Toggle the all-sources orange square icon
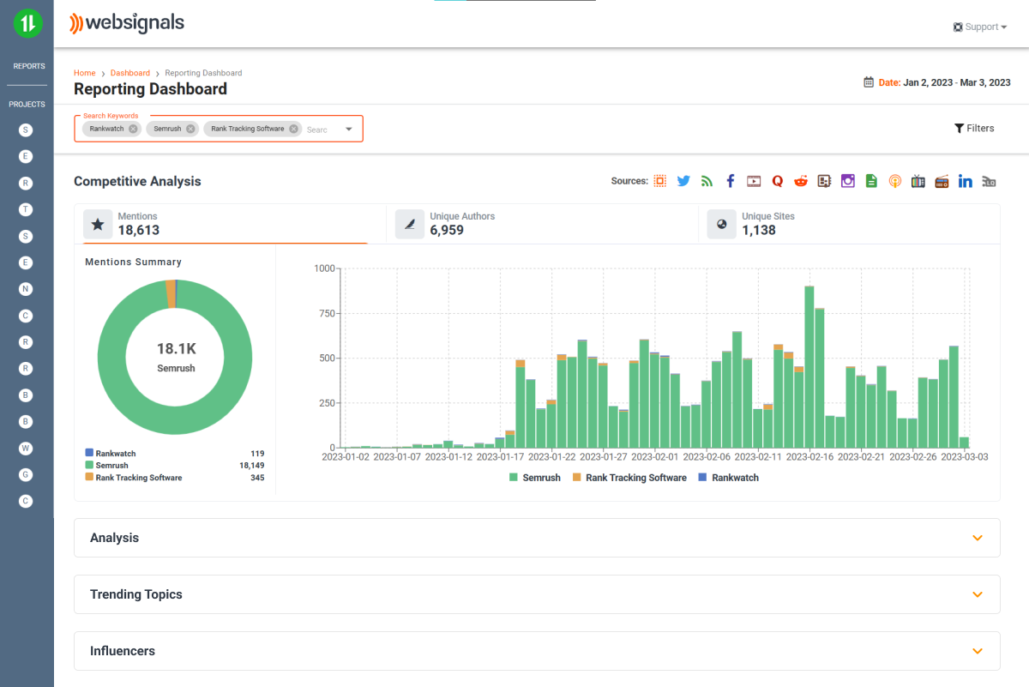The height and width of the screenshot is (687, 1029). (659, 181)
